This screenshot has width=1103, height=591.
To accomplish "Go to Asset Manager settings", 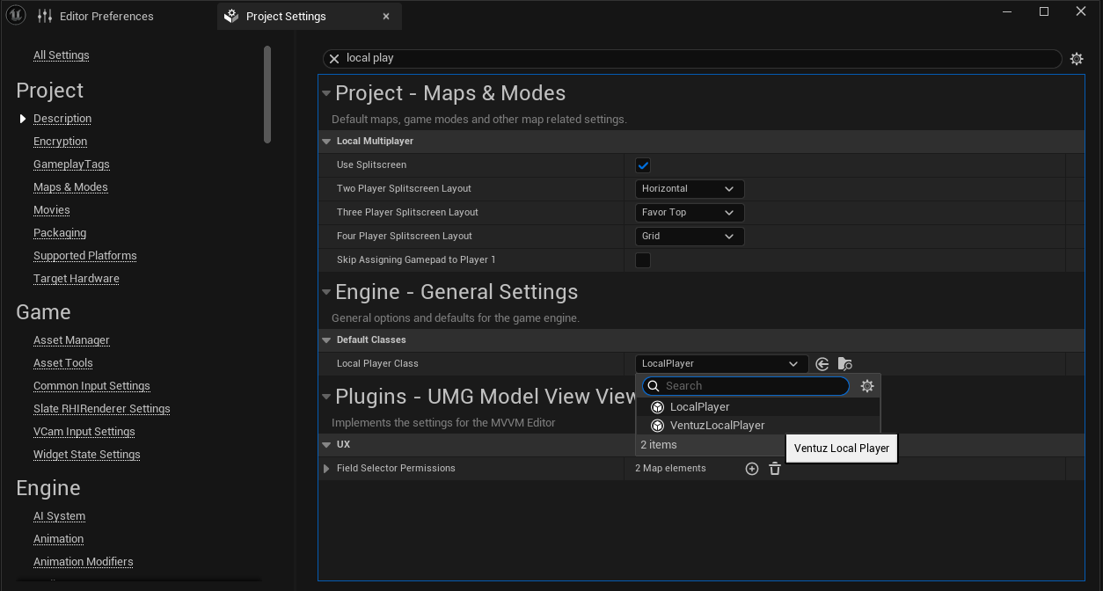I will (x=71, y=340).
